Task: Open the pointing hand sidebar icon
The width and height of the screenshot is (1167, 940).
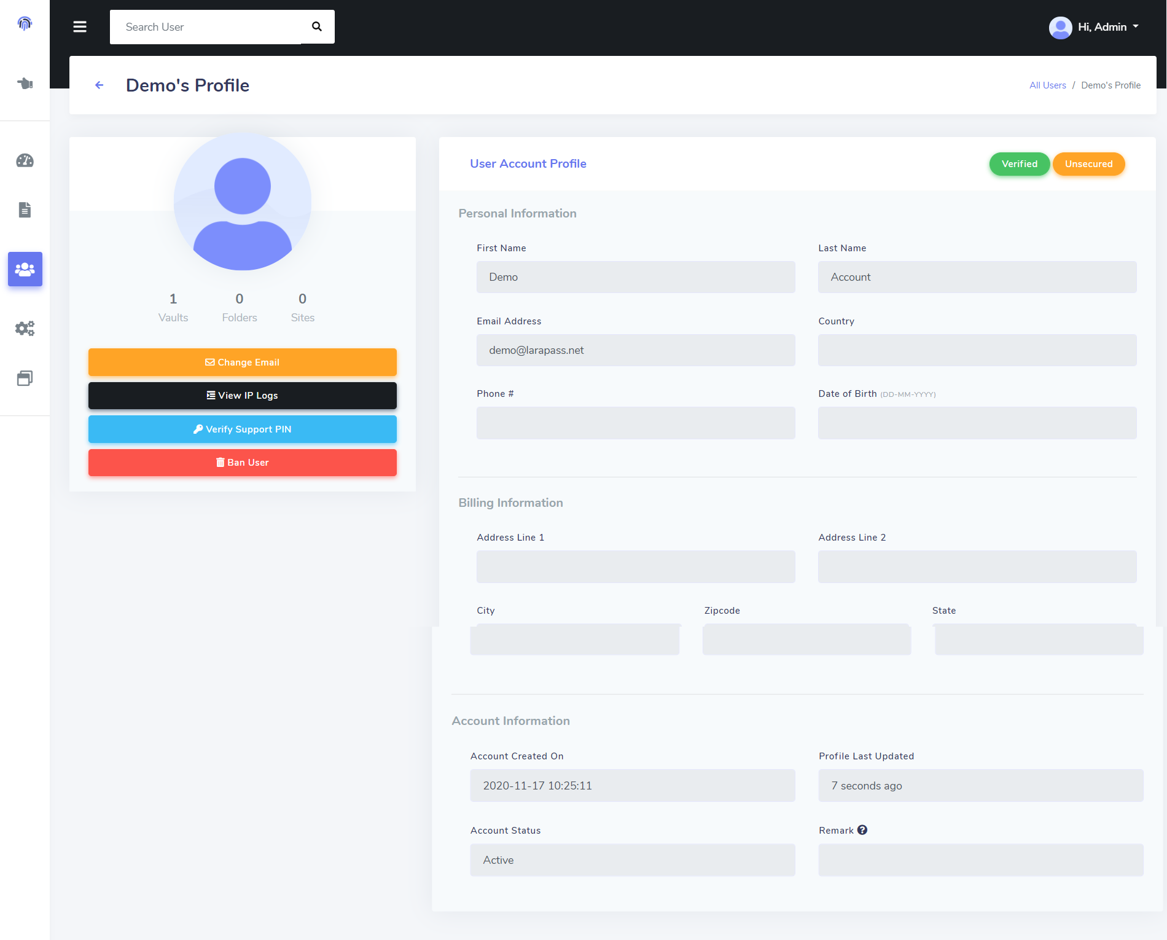Action: 25,83
